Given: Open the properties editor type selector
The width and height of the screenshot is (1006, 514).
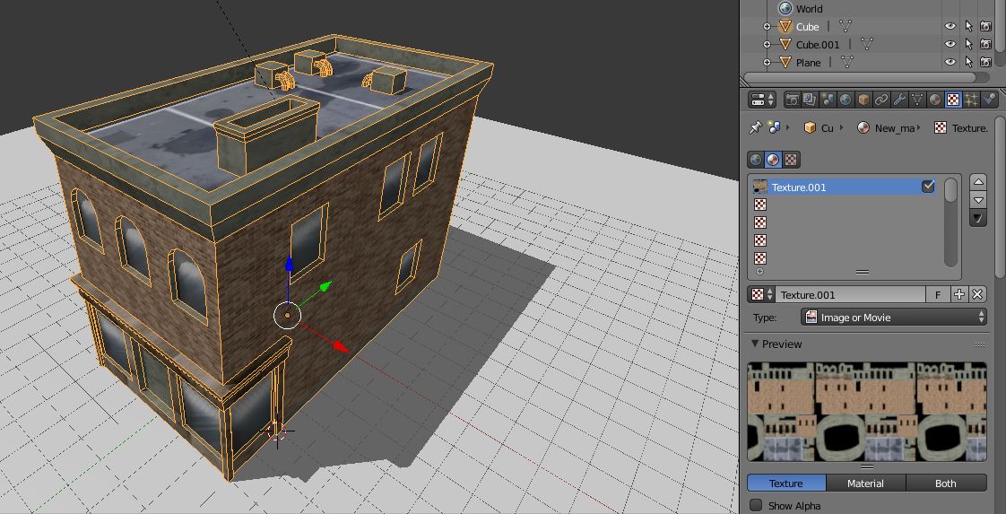Looking at the screenshot, I should click(x=762, y=100).
